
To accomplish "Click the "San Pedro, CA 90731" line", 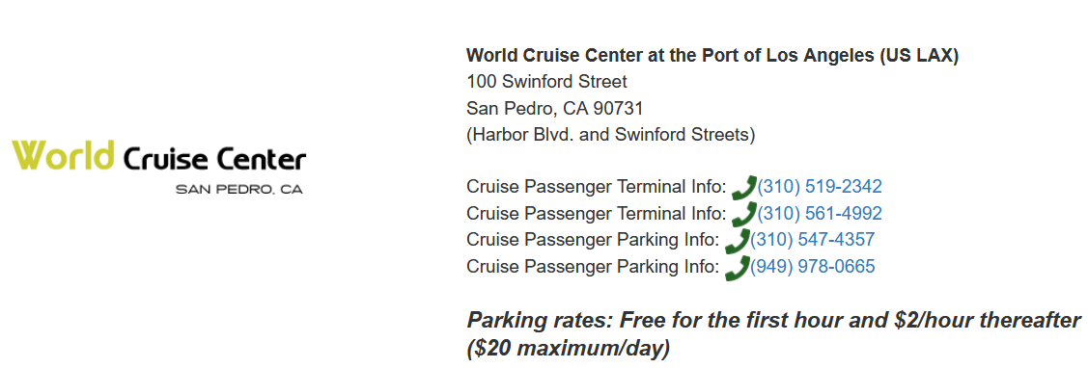I will pyautogui.click(x=555, y=109).
